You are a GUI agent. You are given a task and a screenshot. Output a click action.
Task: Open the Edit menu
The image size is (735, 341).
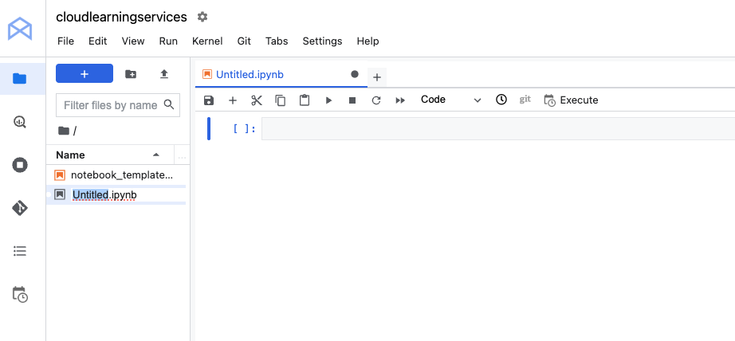click(x=97, y=41)
